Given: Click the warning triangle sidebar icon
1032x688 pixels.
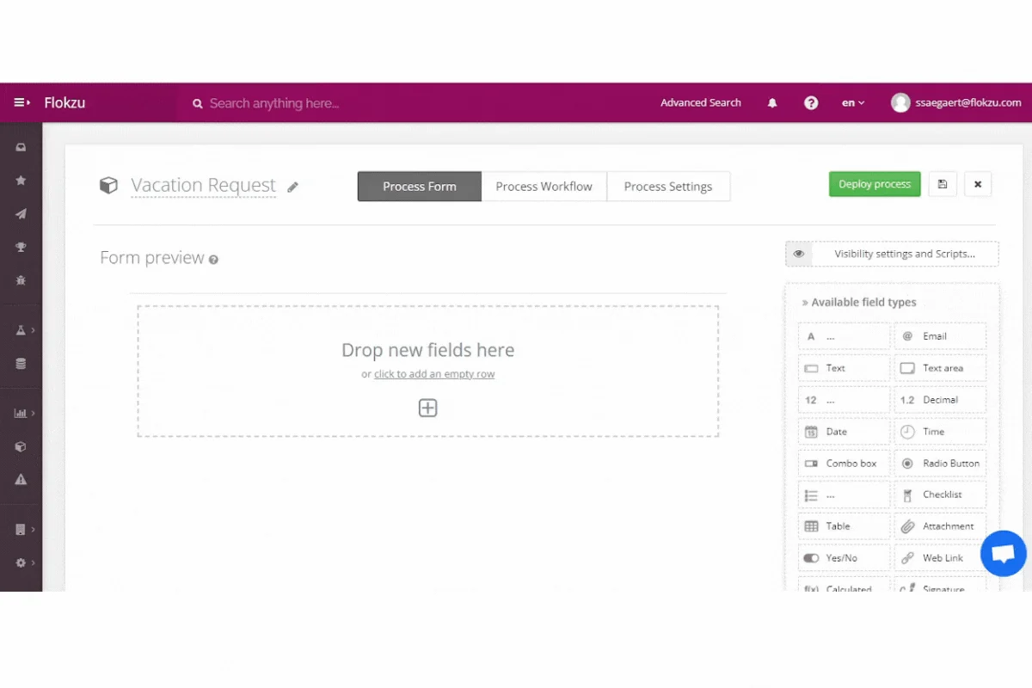Looking at the screenshot, I should (21, 480).
